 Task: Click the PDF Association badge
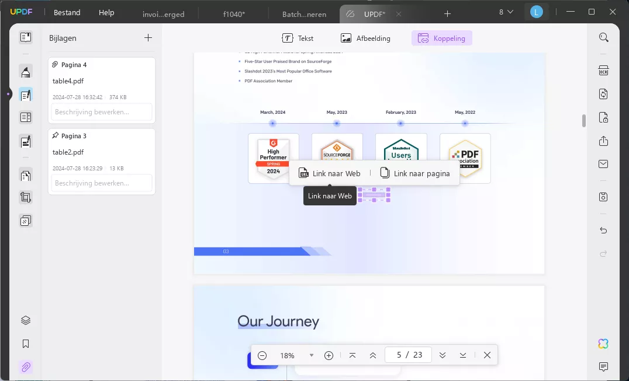click(x=465, y=158)
